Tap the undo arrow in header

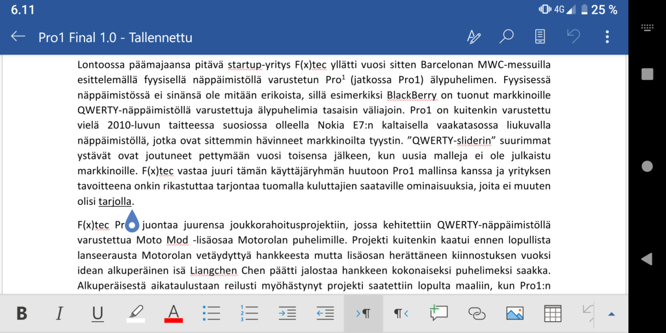click(x=574, y=36)
